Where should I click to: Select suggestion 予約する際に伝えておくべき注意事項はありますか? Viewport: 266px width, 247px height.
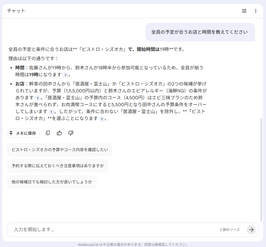pyautogui.click(x=58, y=166)
